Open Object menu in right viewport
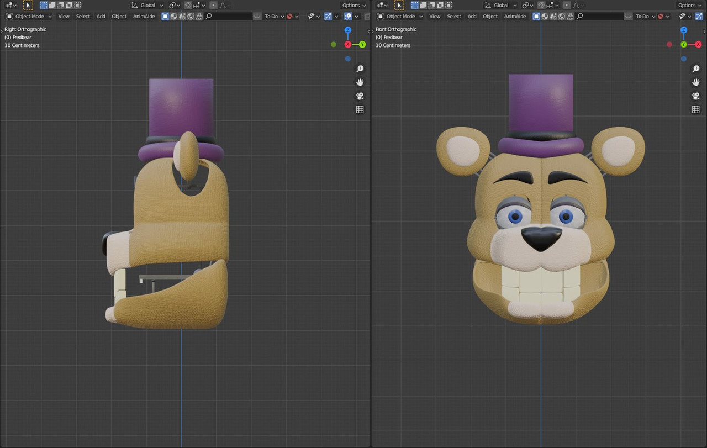Viewport: 707px width, 448px height. 119,16
